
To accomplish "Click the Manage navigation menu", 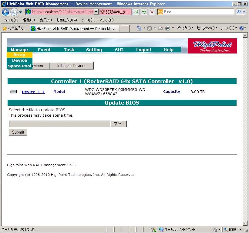I will pyautogui.click(x=19, y=50).
